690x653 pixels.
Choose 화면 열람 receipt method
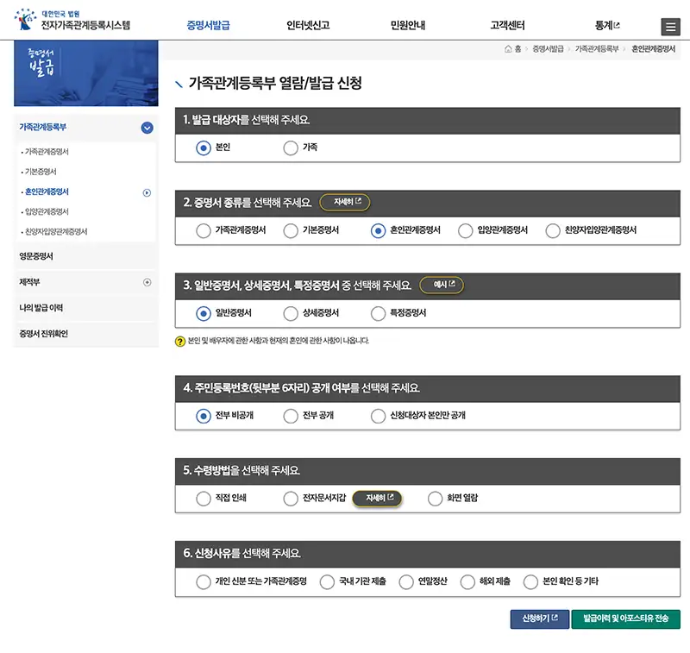[x=435, y=499]
